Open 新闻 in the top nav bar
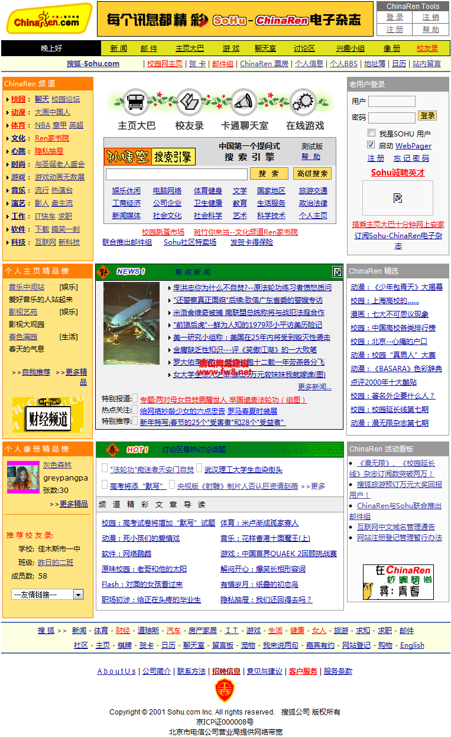 (x=119, y=48)
